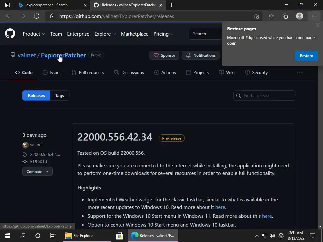
Task: Click the Find a release field
Action: point(264,95)
